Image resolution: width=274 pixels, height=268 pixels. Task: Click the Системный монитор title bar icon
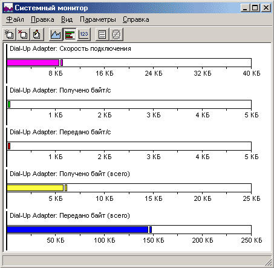(8, 8)
